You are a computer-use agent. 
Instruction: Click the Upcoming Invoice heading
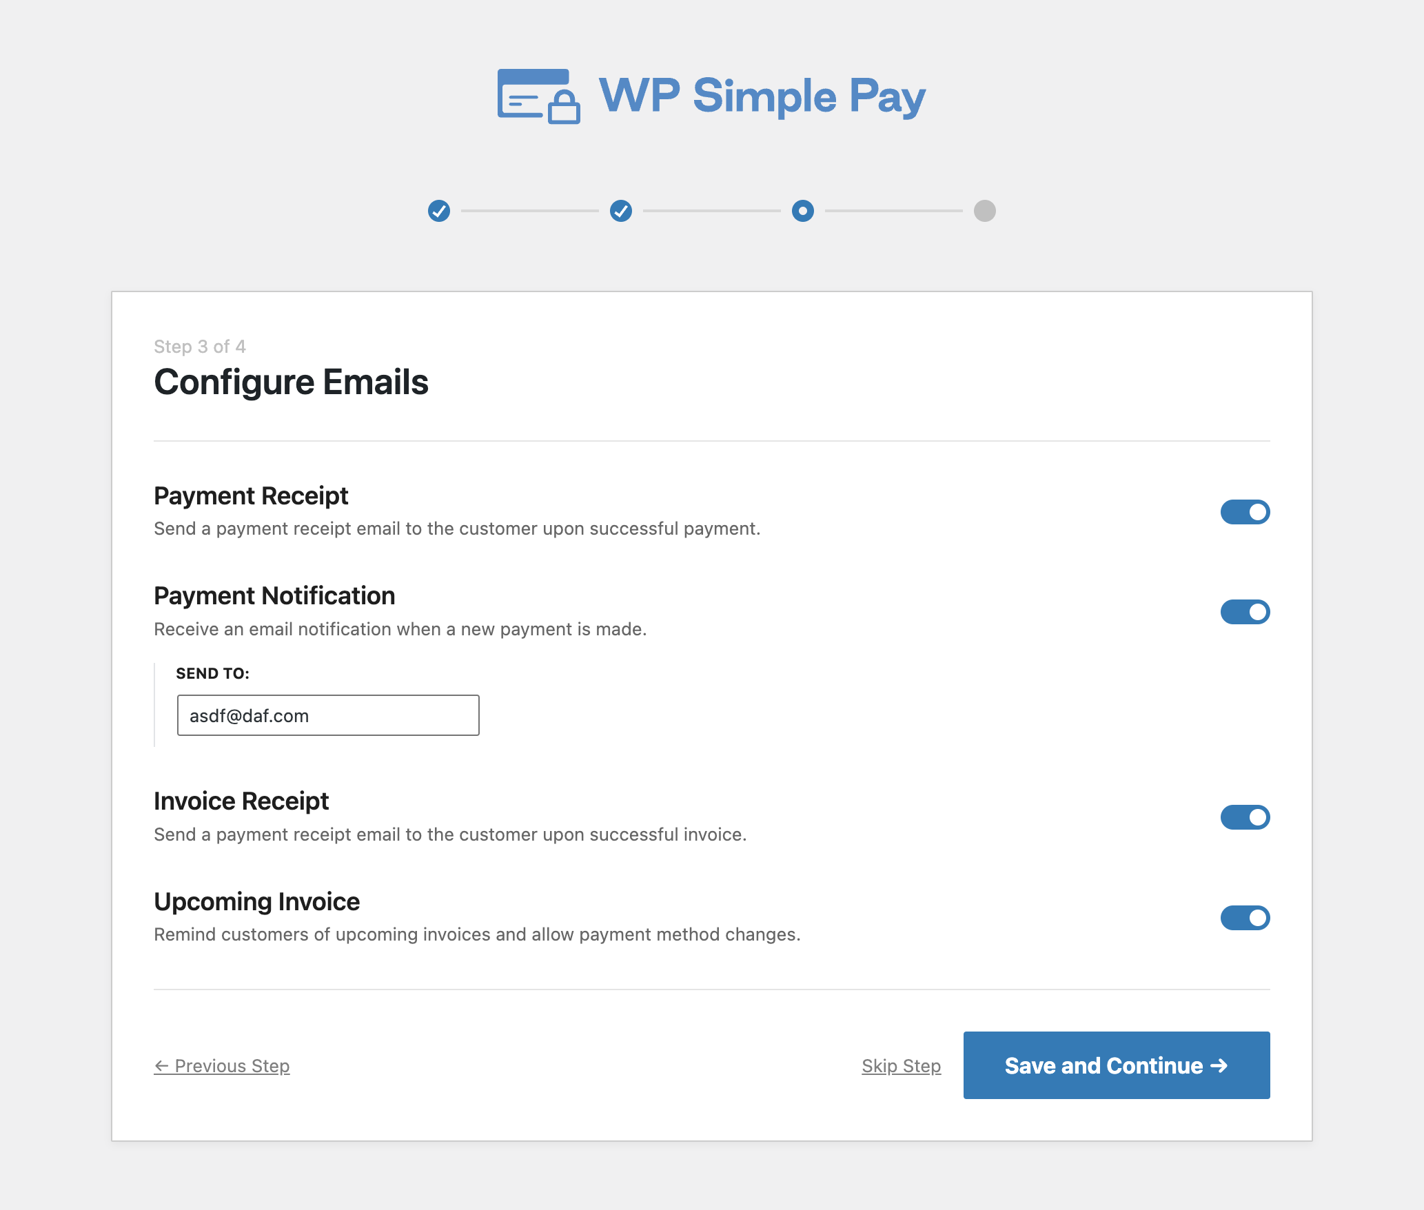click(256, 901)
